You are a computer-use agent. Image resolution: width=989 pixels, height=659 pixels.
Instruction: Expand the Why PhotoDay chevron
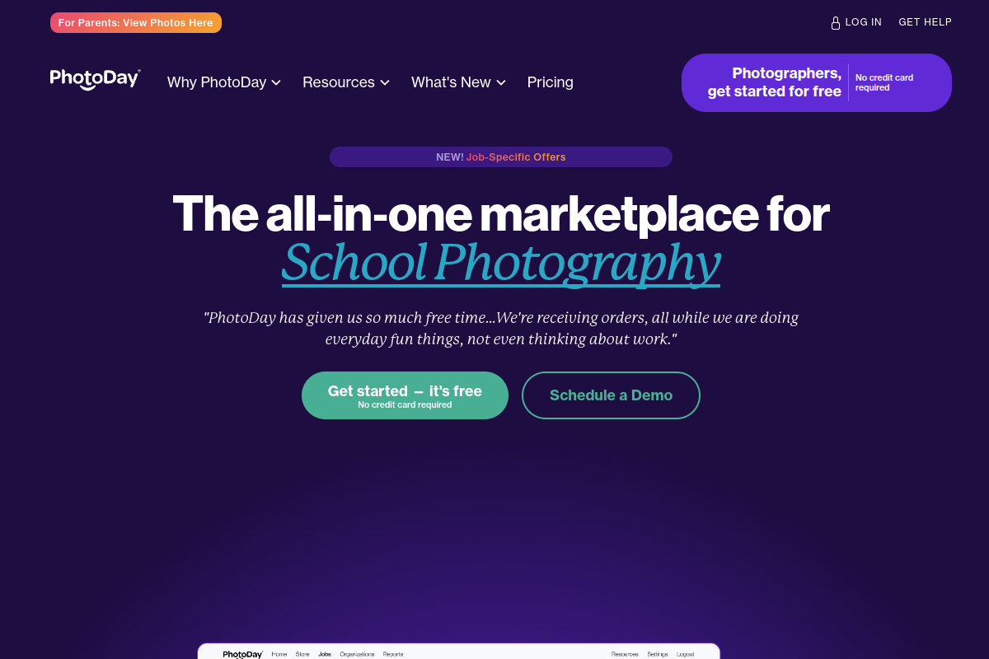click(x=276, y=82)
